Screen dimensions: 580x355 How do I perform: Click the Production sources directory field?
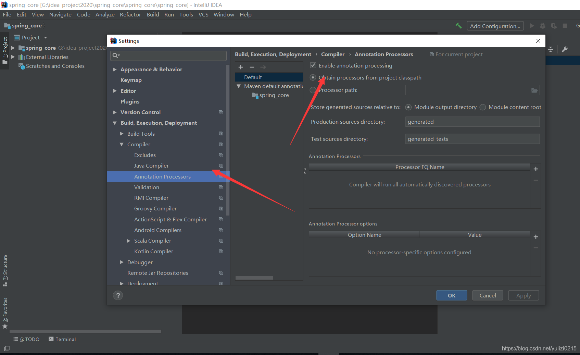[x=472, y=122]
